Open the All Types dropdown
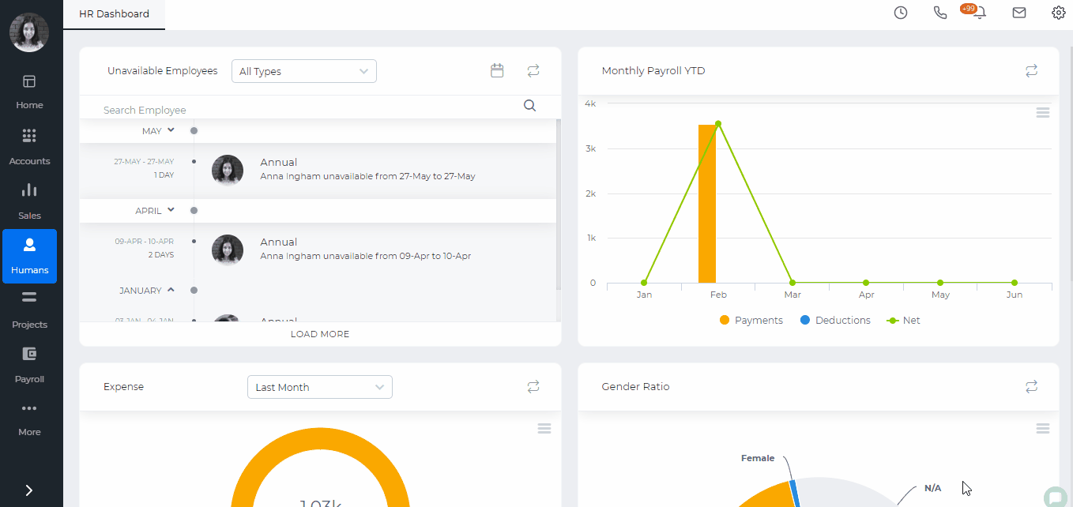 coord(304,71)
